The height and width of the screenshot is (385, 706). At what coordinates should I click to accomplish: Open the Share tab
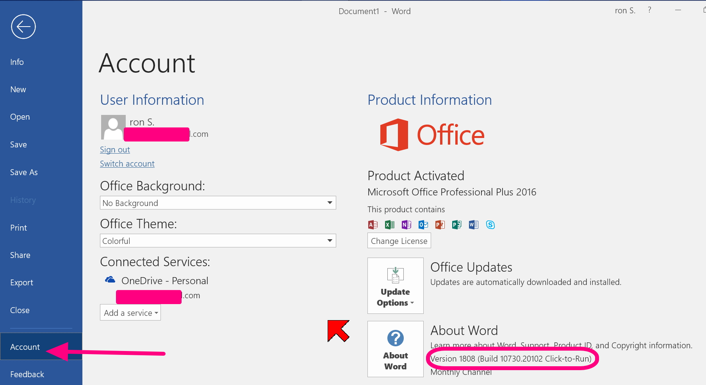pos(41,255)
